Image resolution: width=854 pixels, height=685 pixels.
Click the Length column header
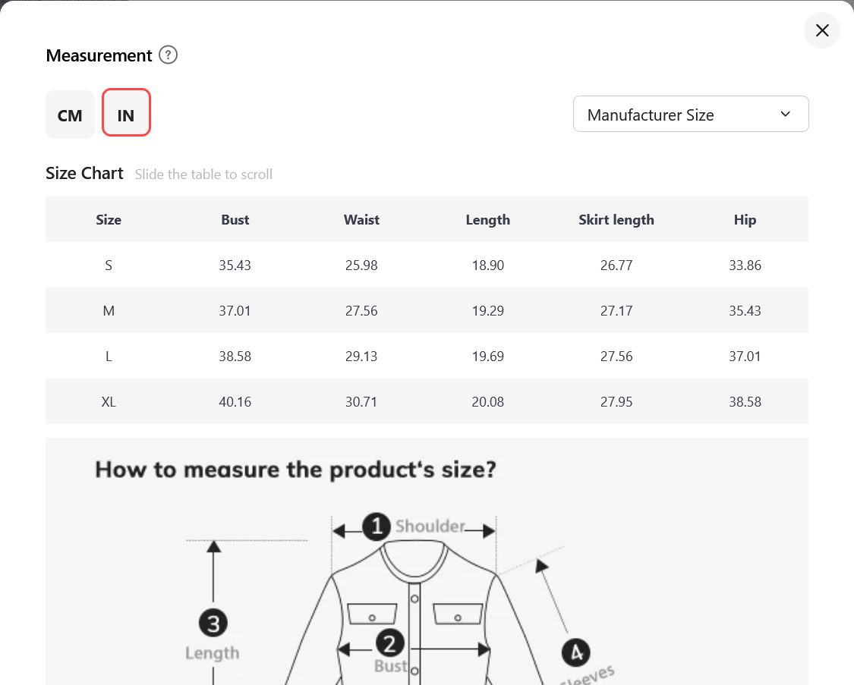[x=487, y=220]
